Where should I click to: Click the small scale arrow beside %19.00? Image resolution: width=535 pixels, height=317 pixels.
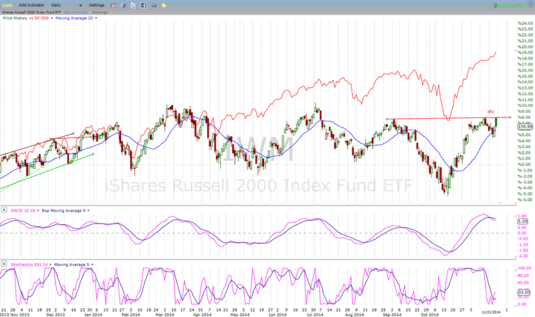coord(515,51)
